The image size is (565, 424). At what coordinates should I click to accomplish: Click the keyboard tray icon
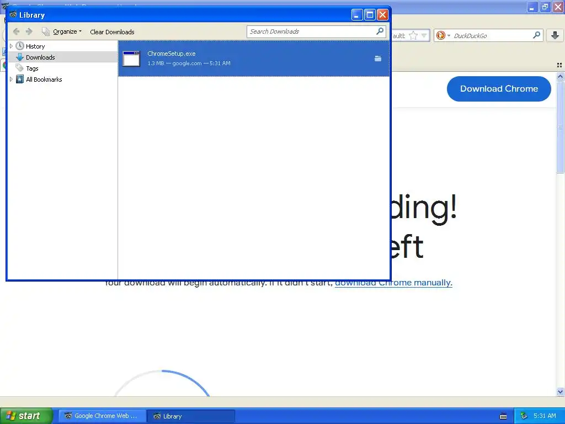pyautogui.click(x=503, y=416)
